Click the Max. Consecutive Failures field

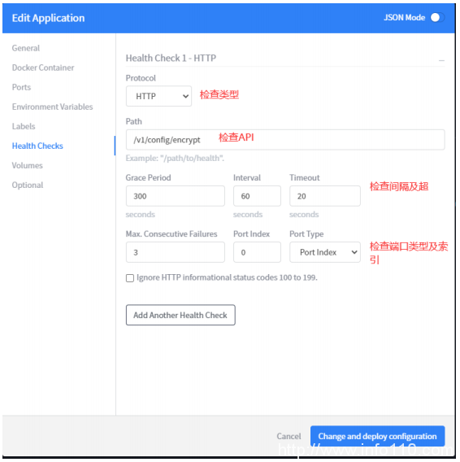[x=176, y=252]
